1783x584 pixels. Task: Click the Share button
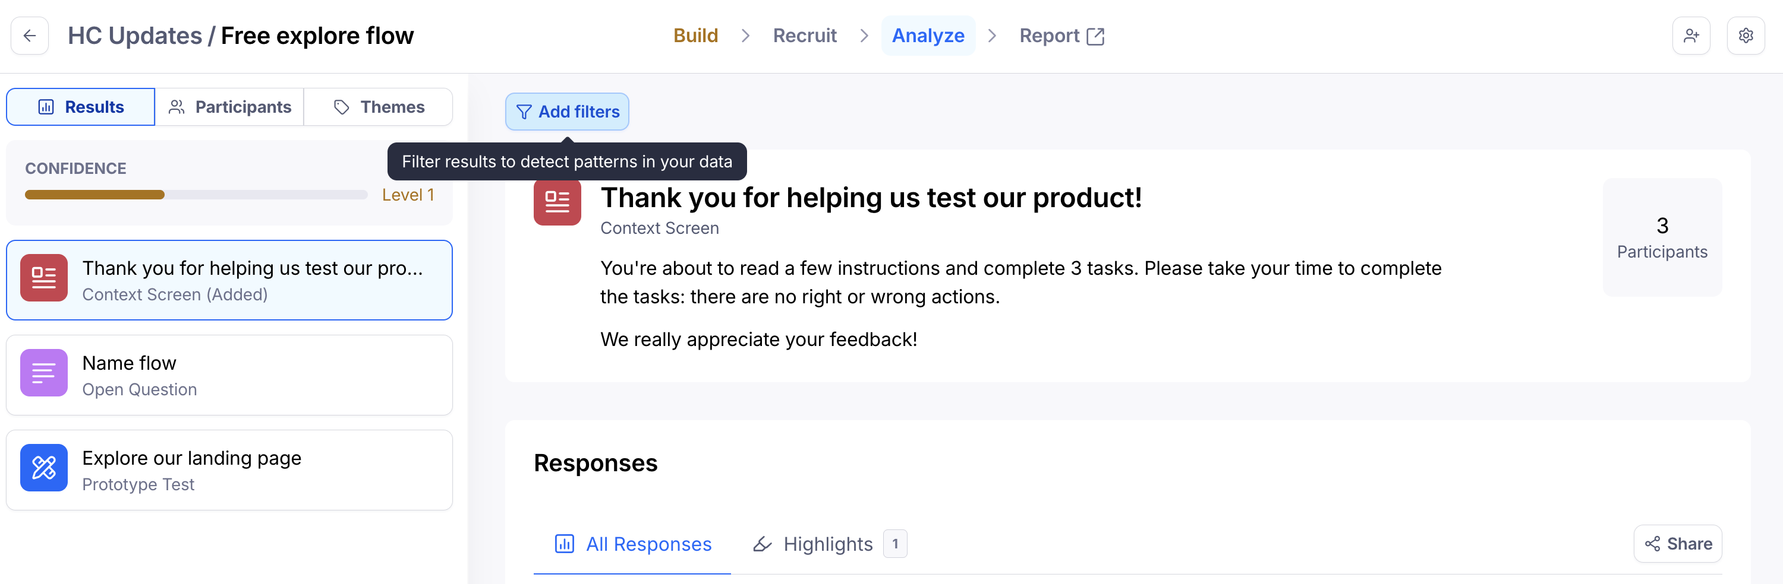(x=1678, y=544)
